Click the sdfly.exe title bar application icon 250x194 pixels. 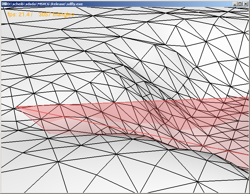point(4,4)
